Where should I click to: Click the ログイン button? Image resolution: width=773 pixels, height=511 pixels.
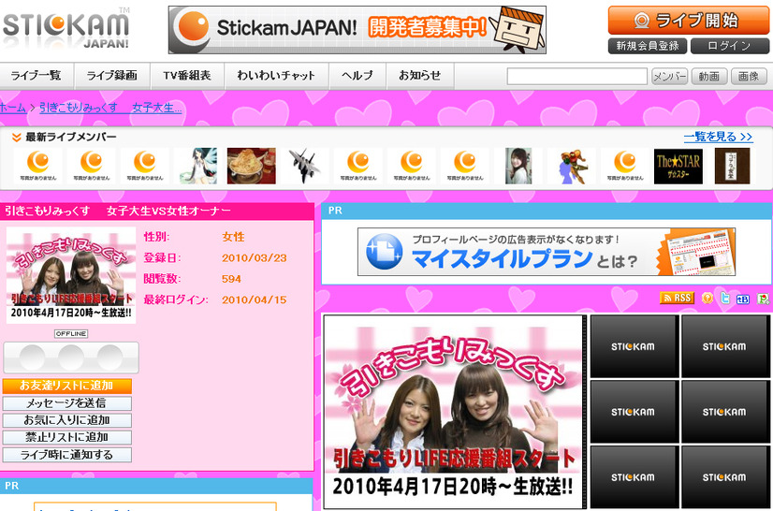pos(730,46)
